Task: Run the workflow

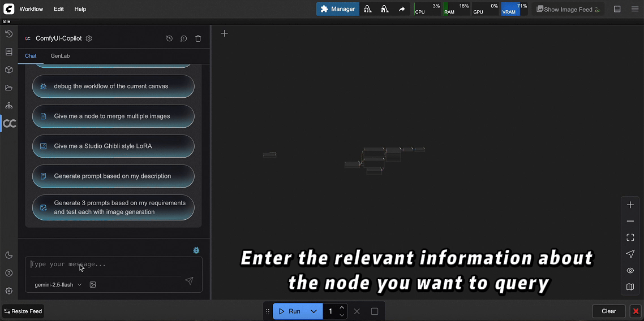Action: click(x=289, y=311)
